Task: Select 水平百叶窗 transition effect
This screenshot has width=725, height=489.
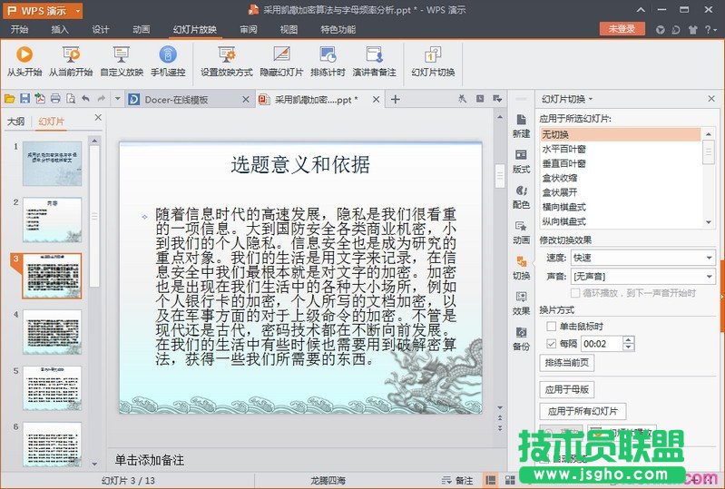Action: [620, 149]
